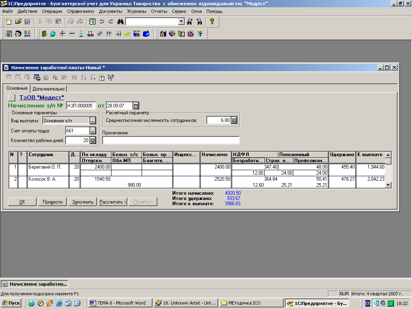Click the context help arrow-question icon
The height and width of the screenshot is (309, 412).
pos(111,78)
